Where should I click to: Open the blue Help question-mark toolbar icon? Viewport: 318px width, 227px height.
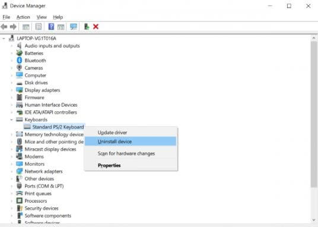[x=51, y=27]
